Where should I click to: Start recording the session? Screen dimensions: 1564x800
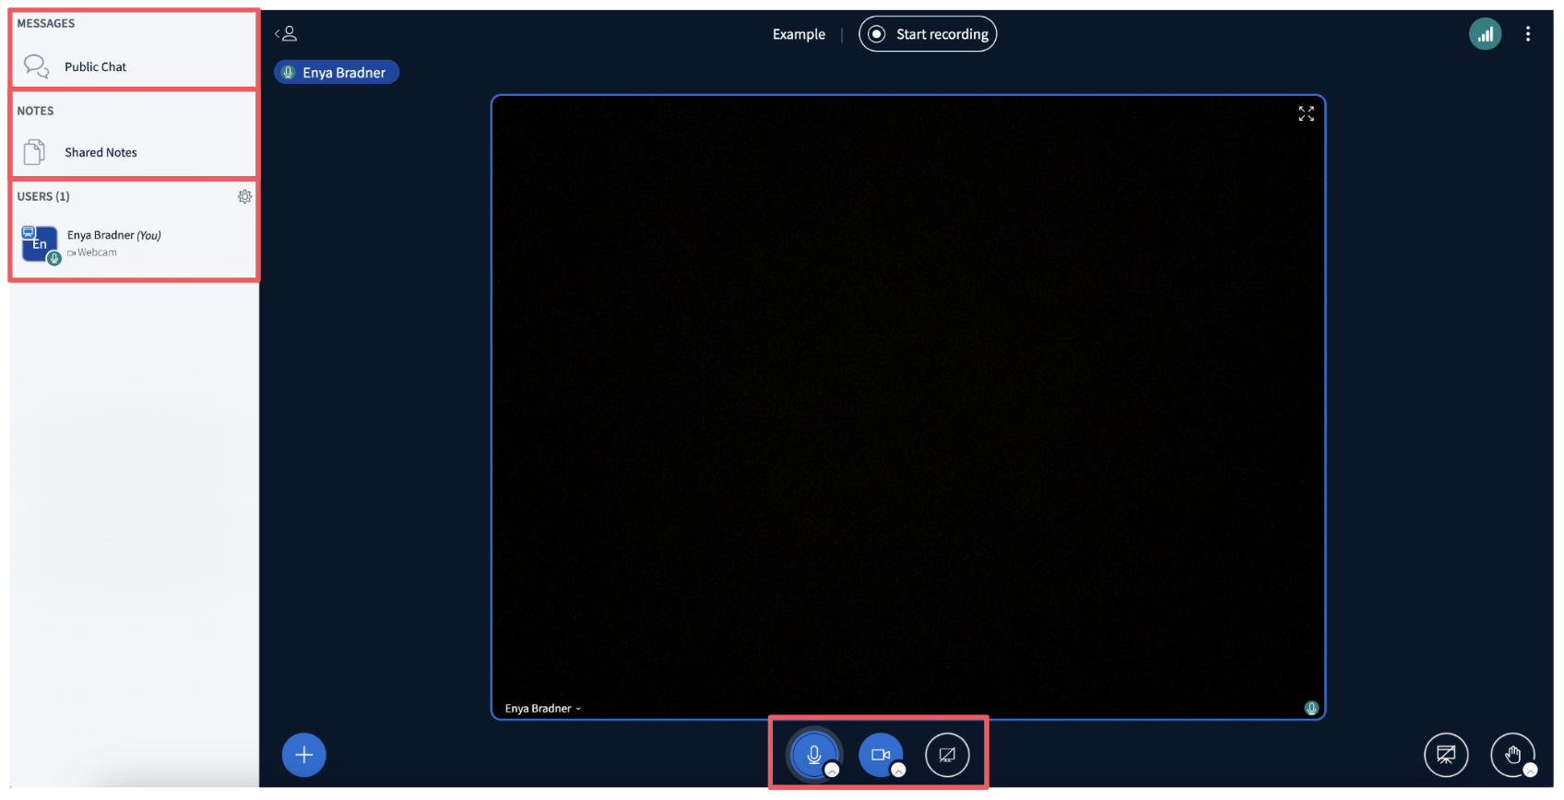click(928, 34)
